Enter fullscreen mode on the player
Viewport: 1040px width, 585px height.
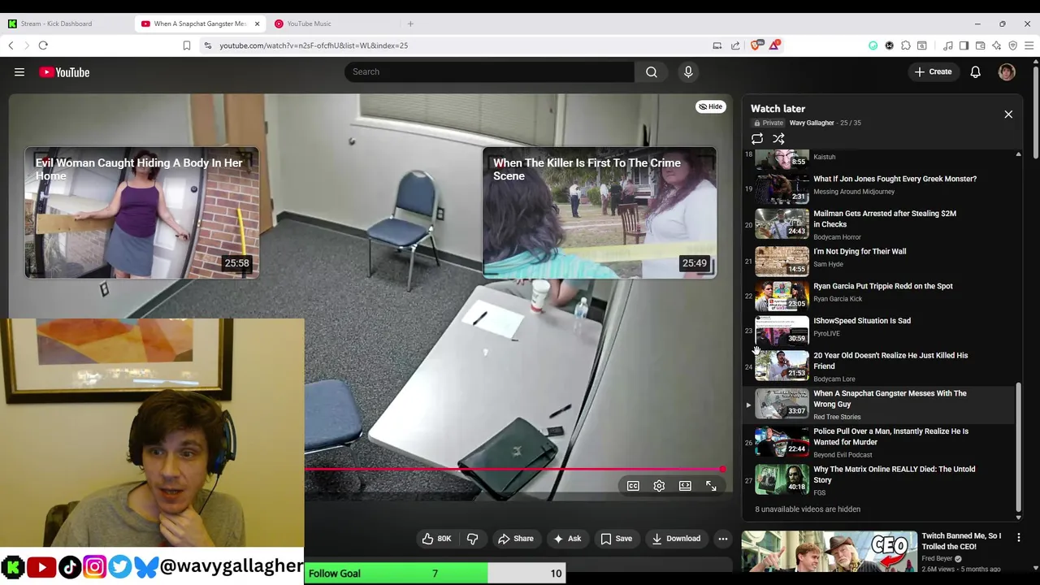[x=711, y=486]
